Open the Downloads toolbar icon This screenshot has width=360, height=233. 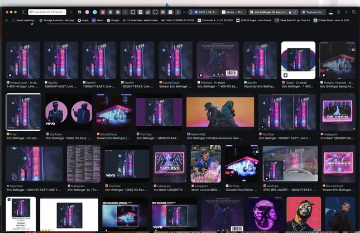(x=331, y=12)
